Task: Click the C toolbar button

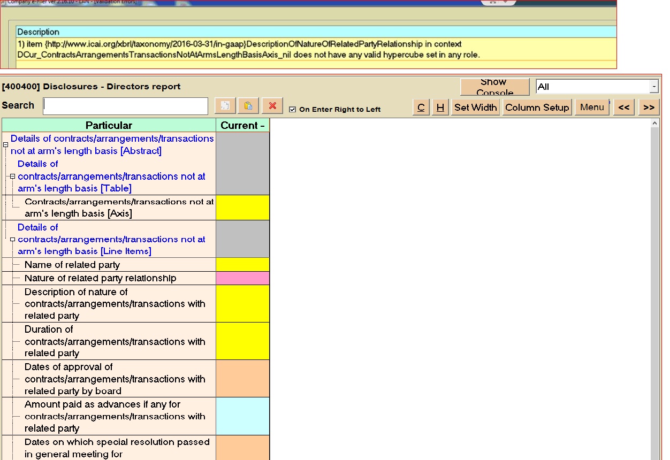Action: 421,108
